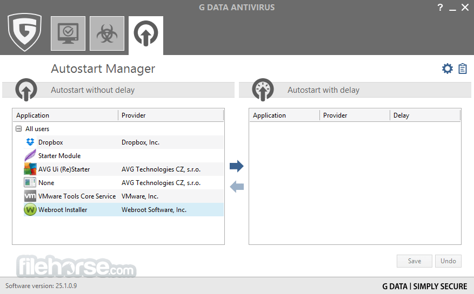This screenshot has height=294, width=474.
Task: Click the 'Autostart with delay' clock icon
Action: (x=263, y=90)
